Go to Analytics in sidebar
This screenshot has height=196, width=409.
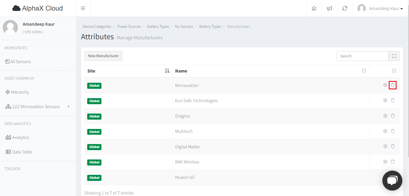click(21, 137)
